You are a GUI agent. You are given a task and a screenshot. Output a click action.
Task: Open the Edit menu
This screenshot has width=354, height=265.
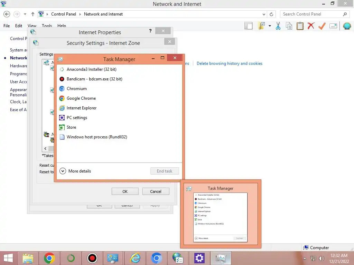(19, 26)
